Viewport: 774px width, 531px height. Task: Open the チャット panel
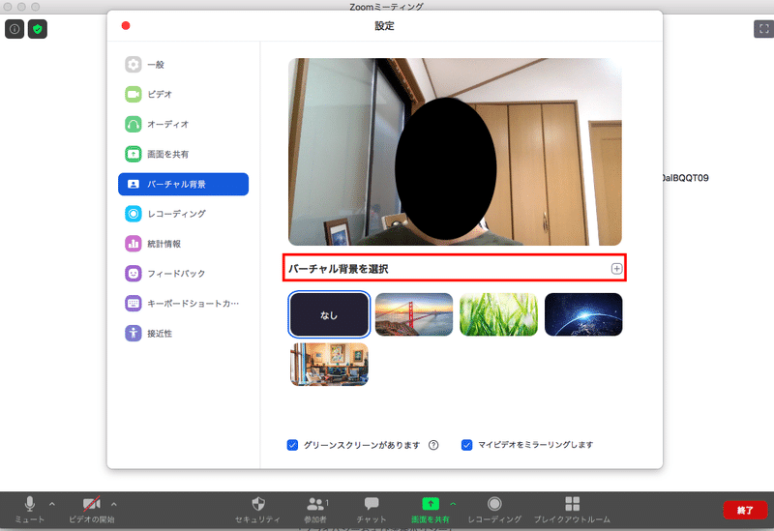tap(372, 510)
